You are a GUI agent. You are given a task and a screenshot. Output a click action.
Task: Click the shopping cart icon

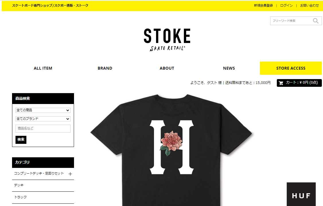coord(281,83)
